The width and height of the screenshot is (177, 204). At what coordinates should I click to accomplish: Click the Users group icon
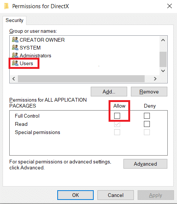pyautogui.click(x=15, y=63)
